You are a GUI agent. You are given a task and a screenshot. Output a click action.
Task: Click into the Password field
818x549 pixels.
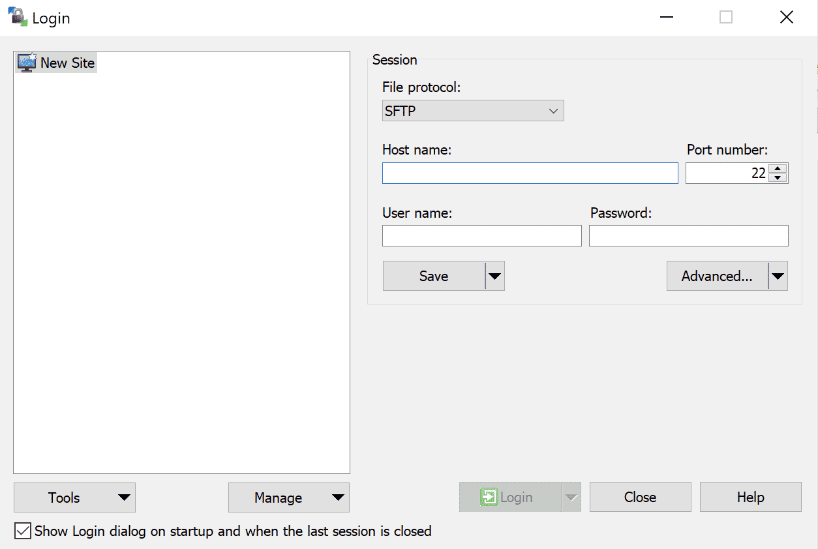pyautogui.click(x=688, y=236)
